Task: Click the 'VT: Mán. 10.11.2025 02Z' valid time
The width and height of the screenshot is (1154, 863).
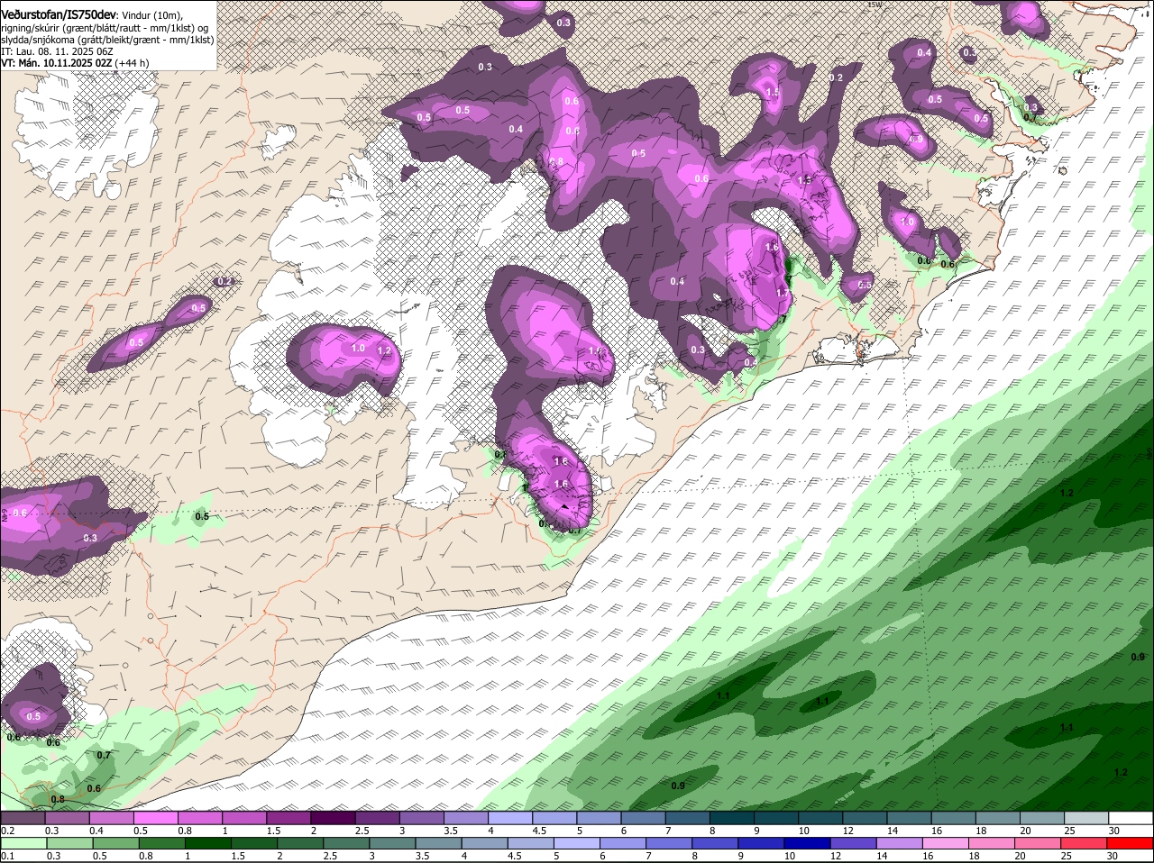Action: 57,63
